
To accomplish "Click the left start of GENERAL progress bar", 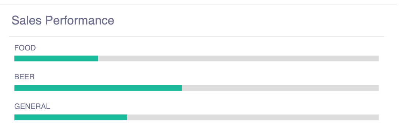I will click(15, 117).
